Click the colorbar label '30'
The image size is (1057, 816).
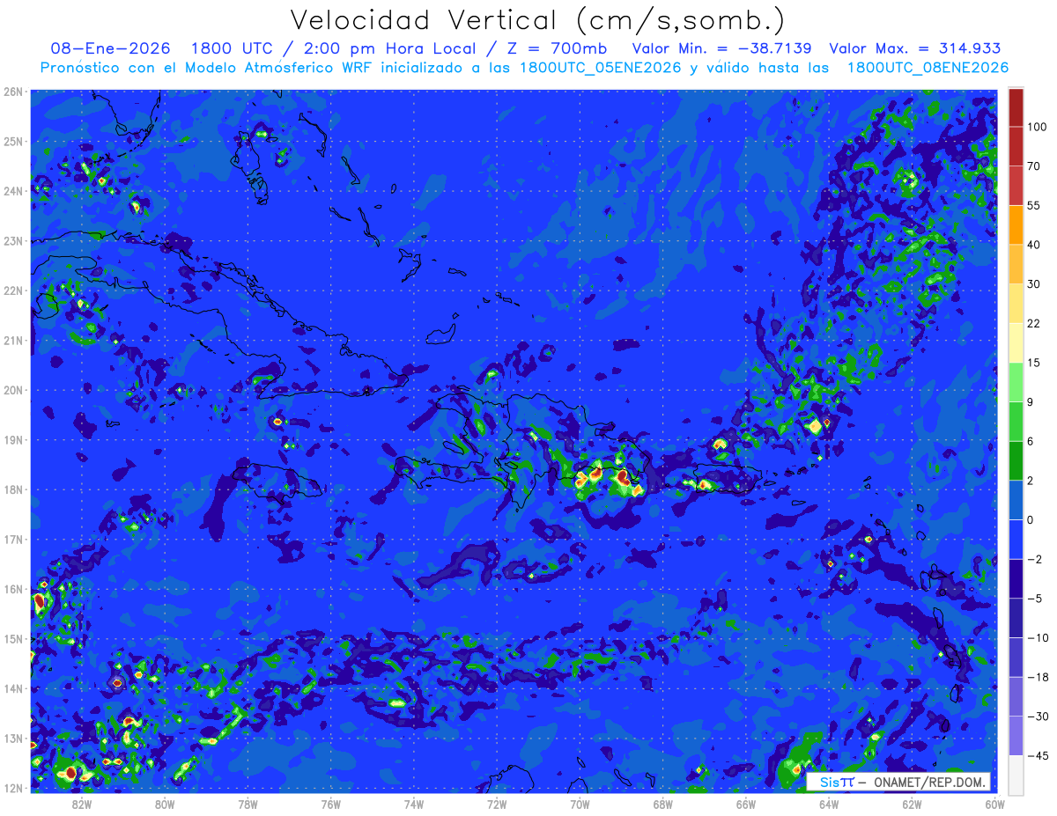(1034, 283)
